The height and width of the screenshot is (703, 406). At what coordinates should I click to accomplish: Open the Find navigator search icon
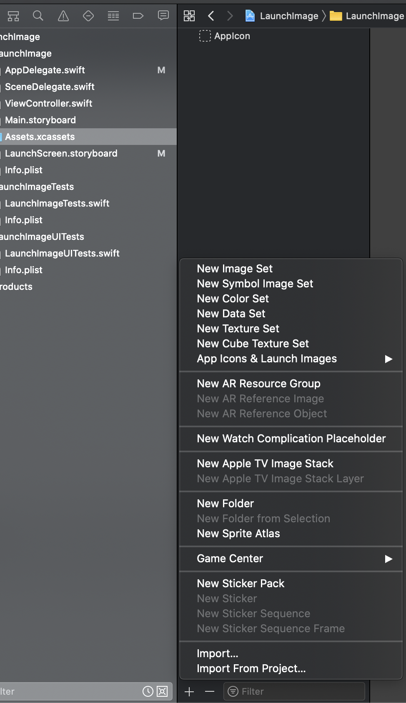38,16
